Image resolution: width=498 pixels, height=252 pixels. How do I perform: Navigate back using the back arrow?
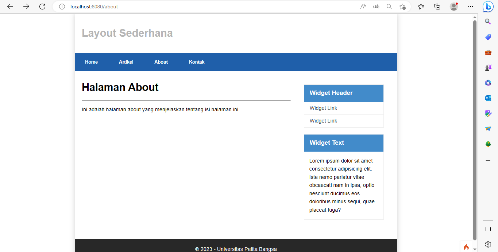pyautogui.click(x=10, y=6)
